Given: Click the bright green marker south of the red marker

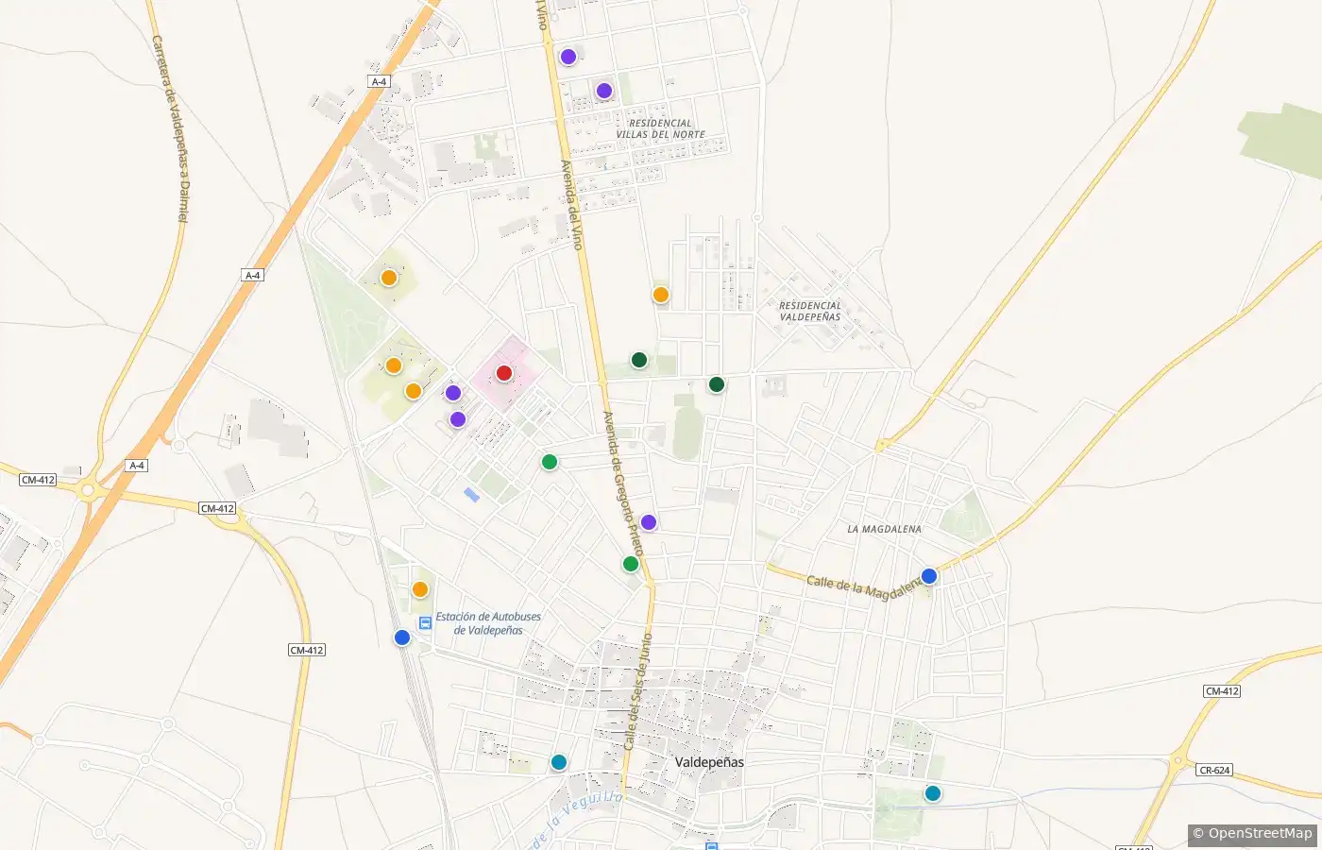Looking at the screenshot, I should (x=550, y=462).
